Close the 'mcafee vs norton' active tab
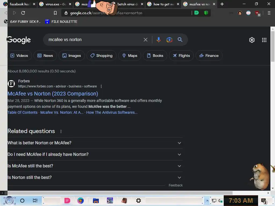 click(x=214, y=4)
